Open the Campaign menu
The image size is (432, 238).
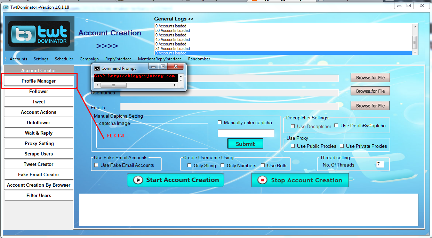[x=89, y=59]
